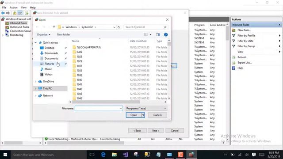Screen dimensions: 283x159
Task: Cancel the Open file dialog
Action: point(157,115)
